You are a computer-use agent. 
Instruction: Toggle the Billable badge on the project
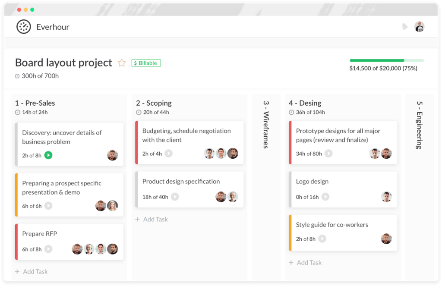[146, 63]
